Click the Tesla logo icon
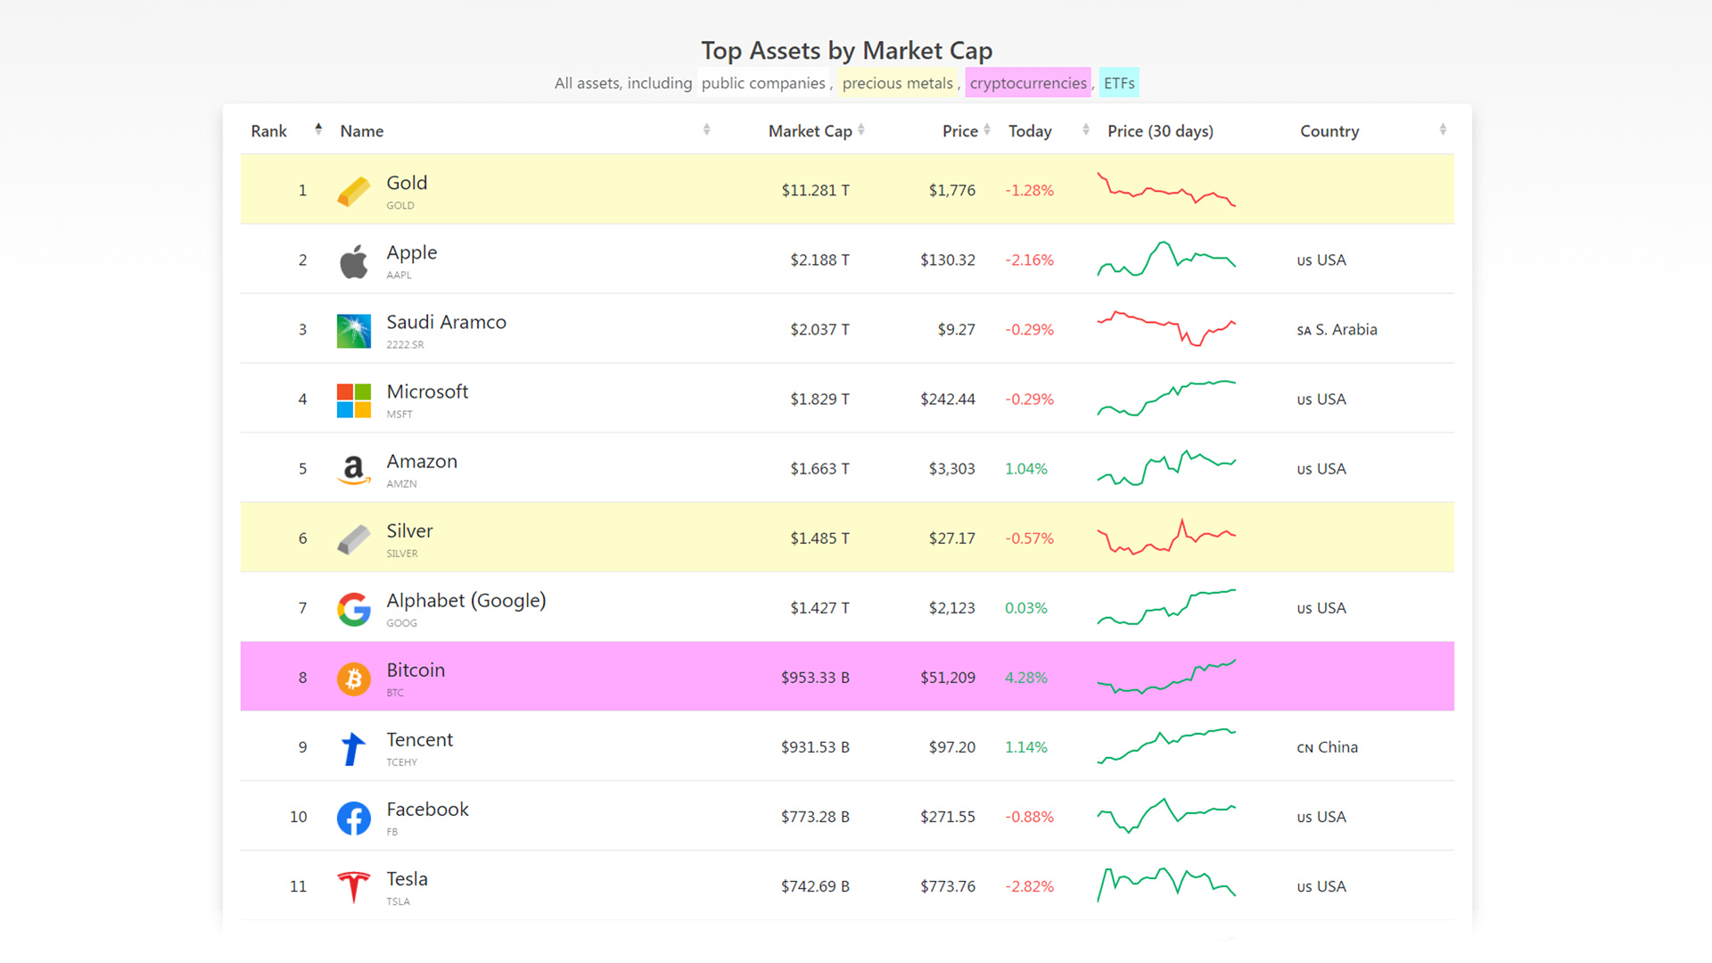The image size is (1712, 963). (354, 887)
